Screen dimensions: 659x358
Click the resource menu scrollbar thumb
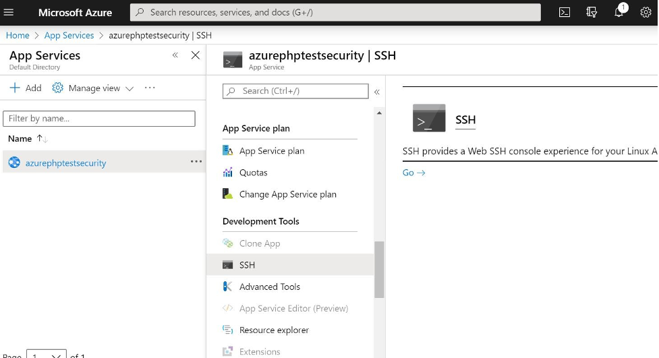[x=379, y=269]
